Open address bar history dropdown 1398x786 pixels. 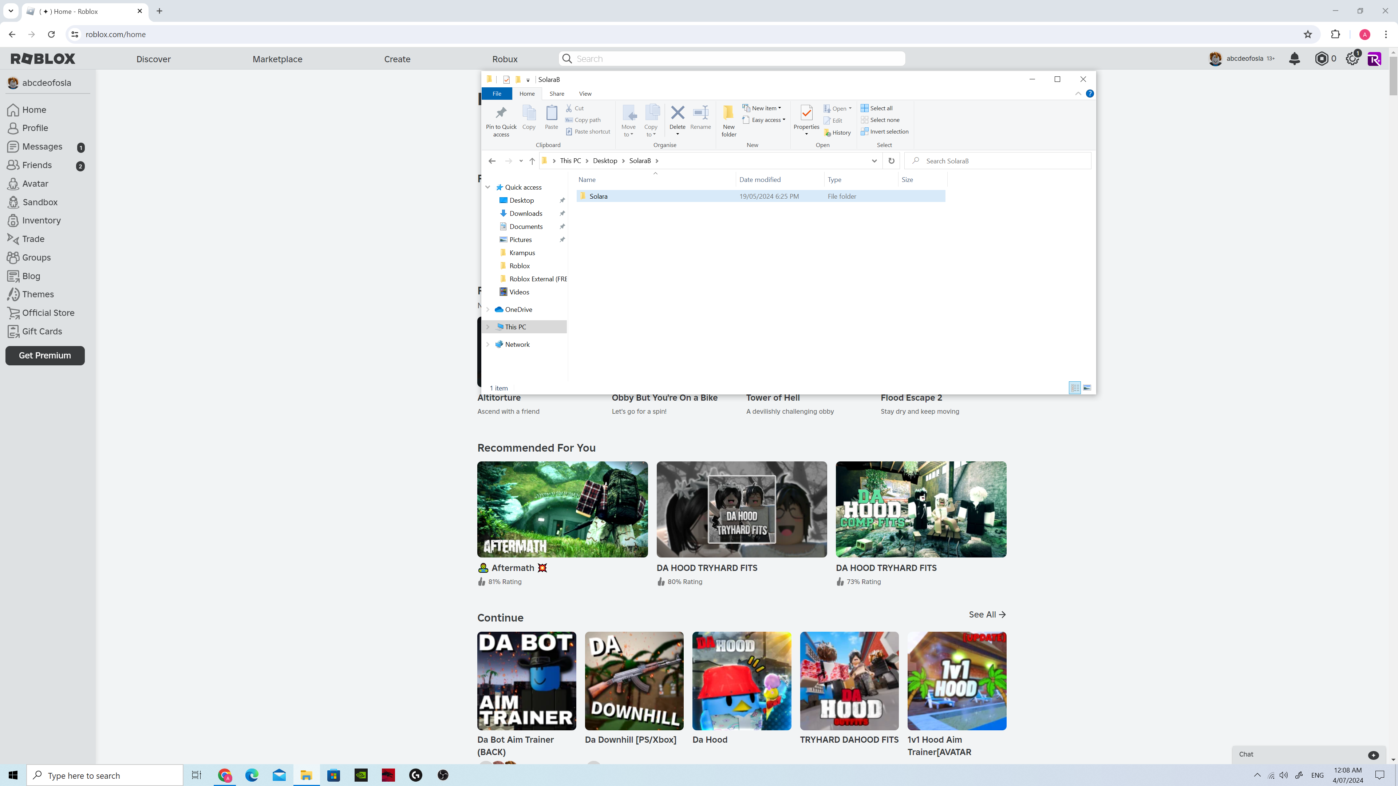pos(874,160)
